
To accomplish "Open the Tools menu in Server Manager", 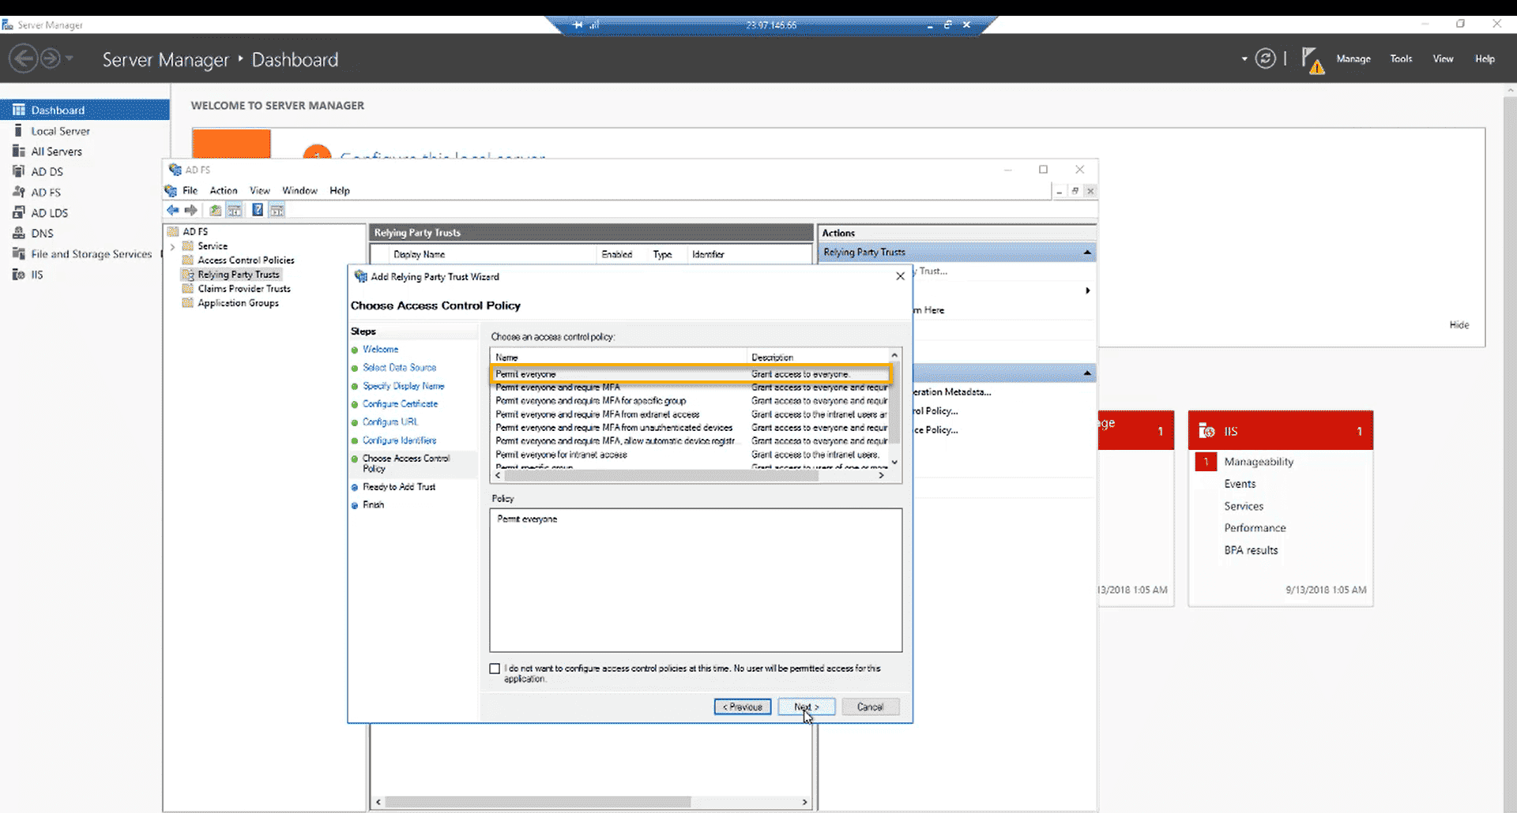I will pos(1401,59).
